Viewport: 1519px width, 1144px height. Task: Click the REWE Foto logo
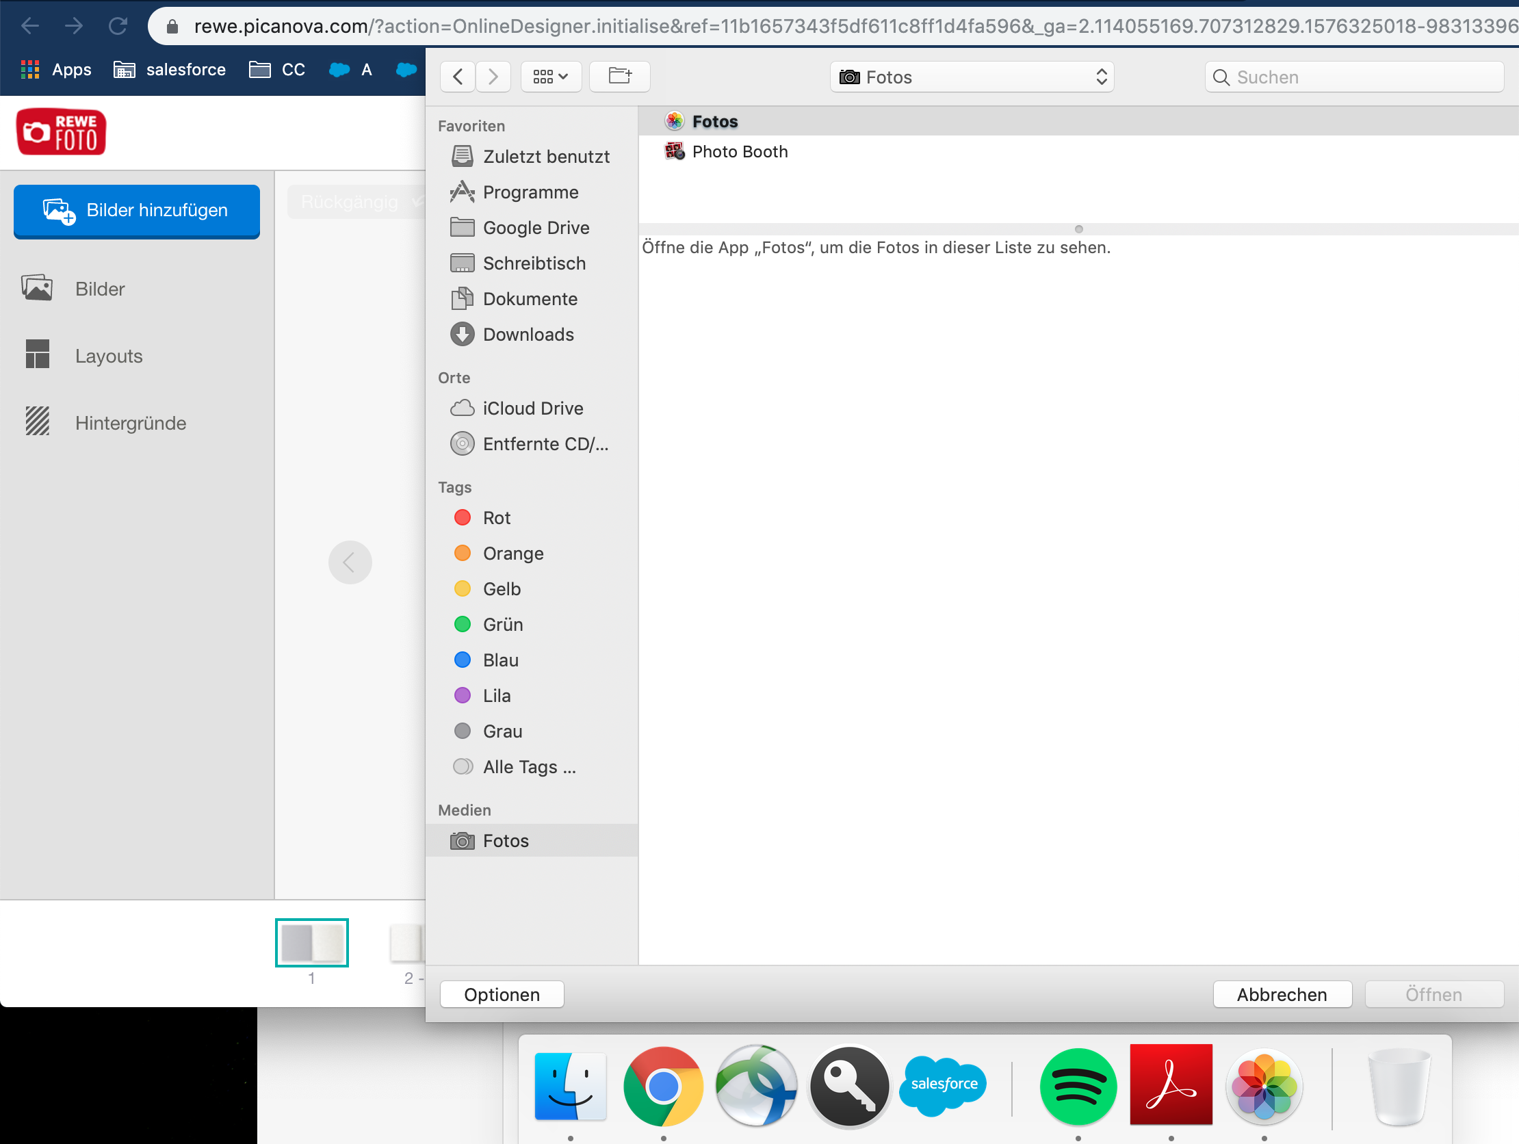click(61, 132)
